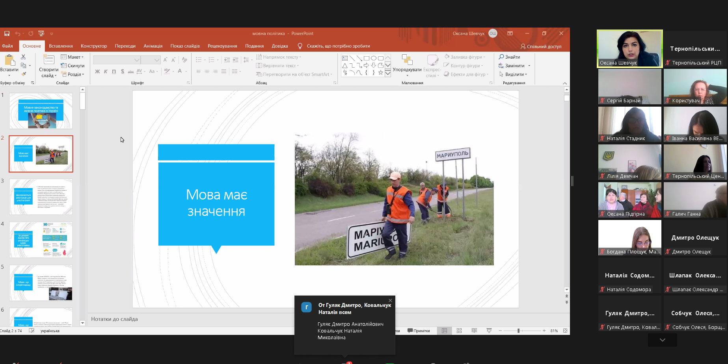The image size is (728, 364).
Task: Click the clear formatting eraser icon
Action: coord(184,60)
